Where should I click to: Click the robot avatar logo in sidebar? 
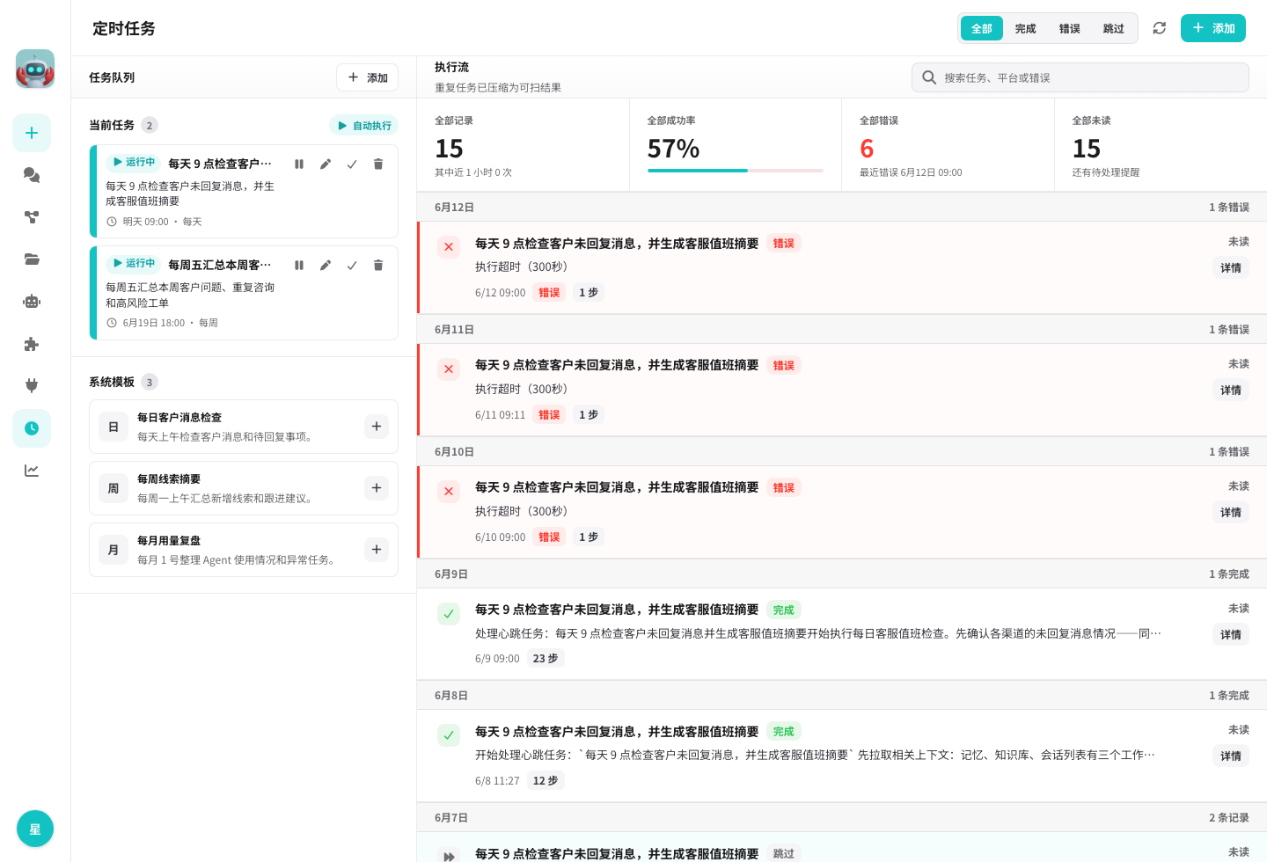(x=35, y=69)
